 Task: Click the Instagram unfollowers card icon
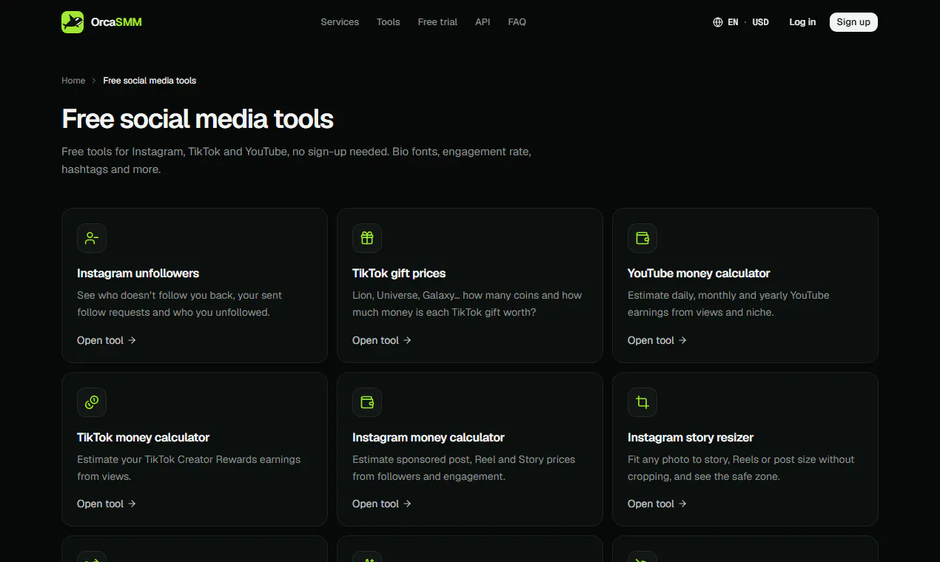pyautogui.click(x=92, y=238)
